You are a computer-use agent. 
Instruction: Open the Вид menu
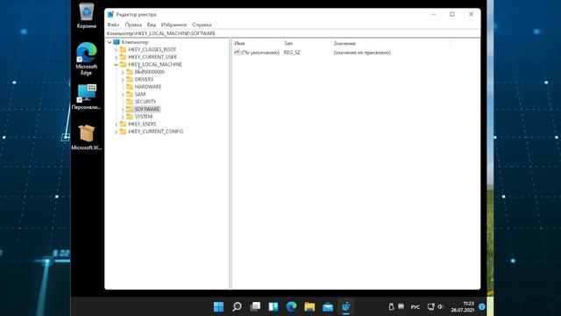coord(152,25)
